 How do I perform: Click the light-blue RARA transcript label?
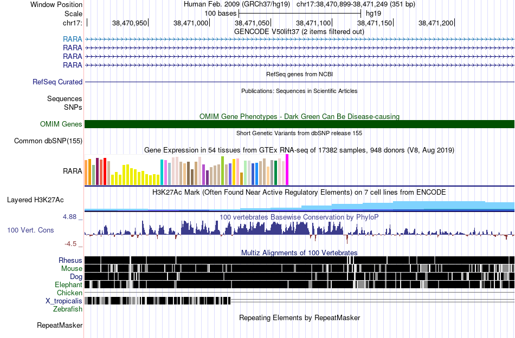pos(72,39)
